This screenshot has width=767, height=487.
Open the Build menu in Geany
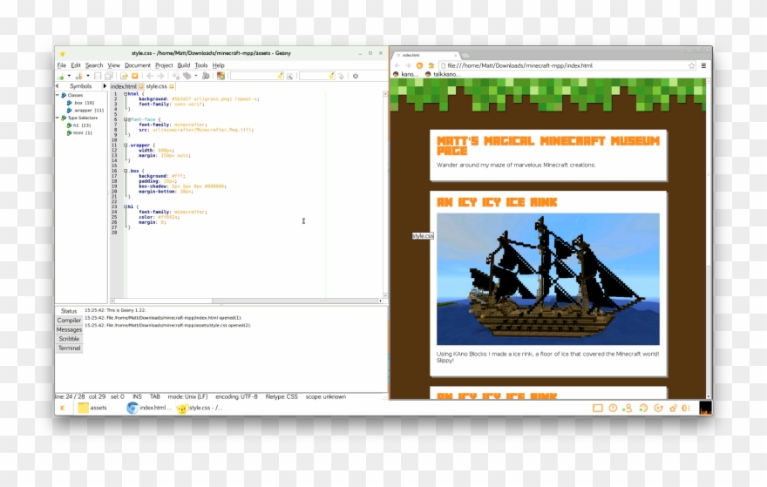(x=183, y=65)
